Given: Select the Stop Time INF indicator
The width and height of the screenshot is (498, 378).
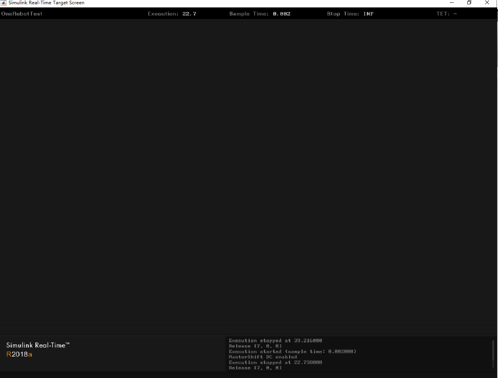Looking at the screenshot, I should point(349,14).
